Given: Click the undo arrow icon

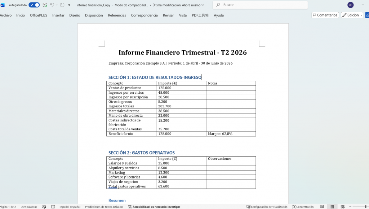Looking at the screenshot, I should pyautogui.click(x=52, y=5).
